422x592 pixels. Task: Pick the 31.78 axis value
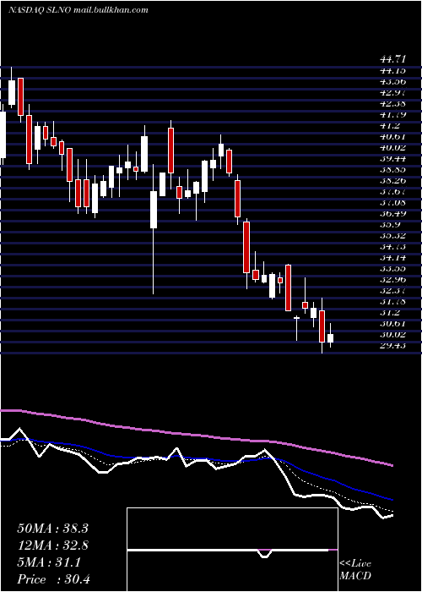392,302
